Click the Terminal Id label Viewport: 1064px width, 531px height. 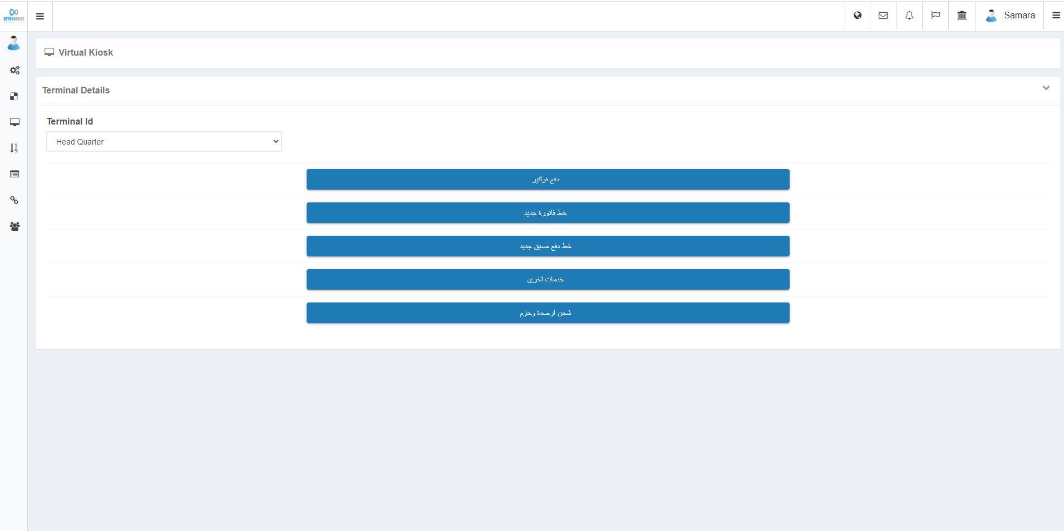(70, 121)
